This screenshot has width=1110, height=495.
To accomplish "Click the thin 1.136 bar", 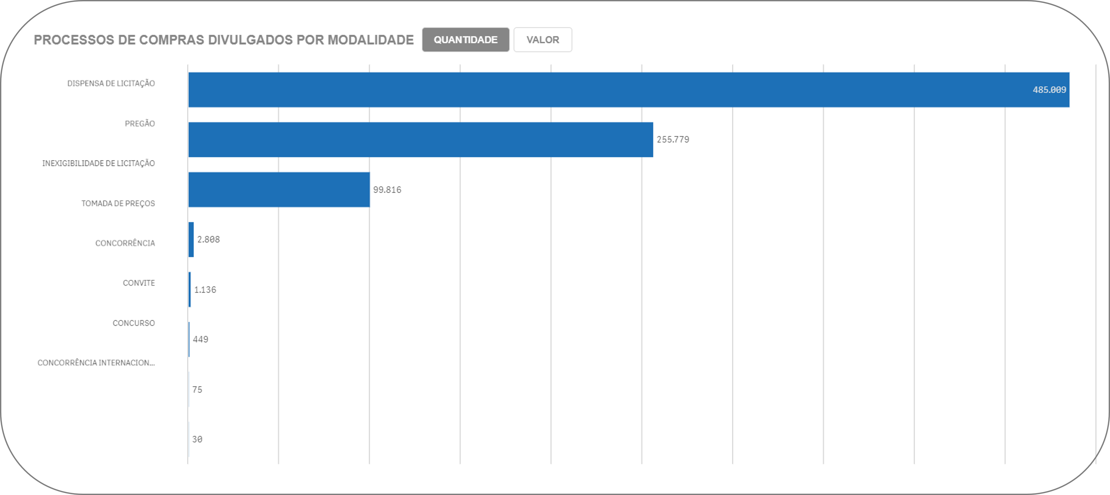I will click(x=190, y=289).
